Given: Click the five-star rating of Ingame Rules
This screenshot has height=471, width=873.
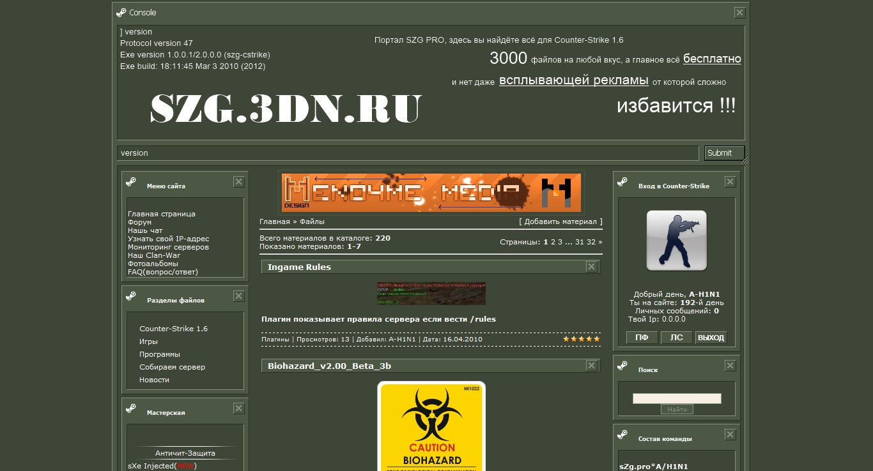Looking at the screenshot, I should 582,339.
